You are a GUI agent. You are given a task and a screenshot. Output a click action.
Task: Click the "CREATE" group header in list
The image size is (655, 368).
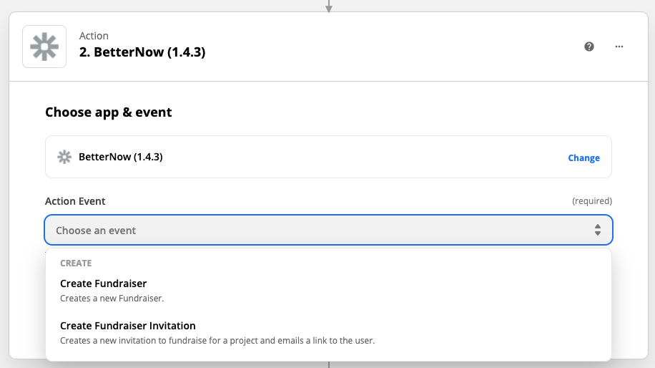coord(76,263)
